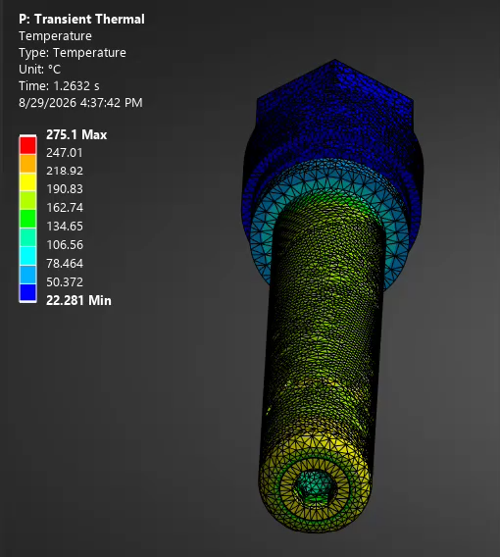Select the yellow legend color band
Viewport: 500px width, 557px height.
27,181
